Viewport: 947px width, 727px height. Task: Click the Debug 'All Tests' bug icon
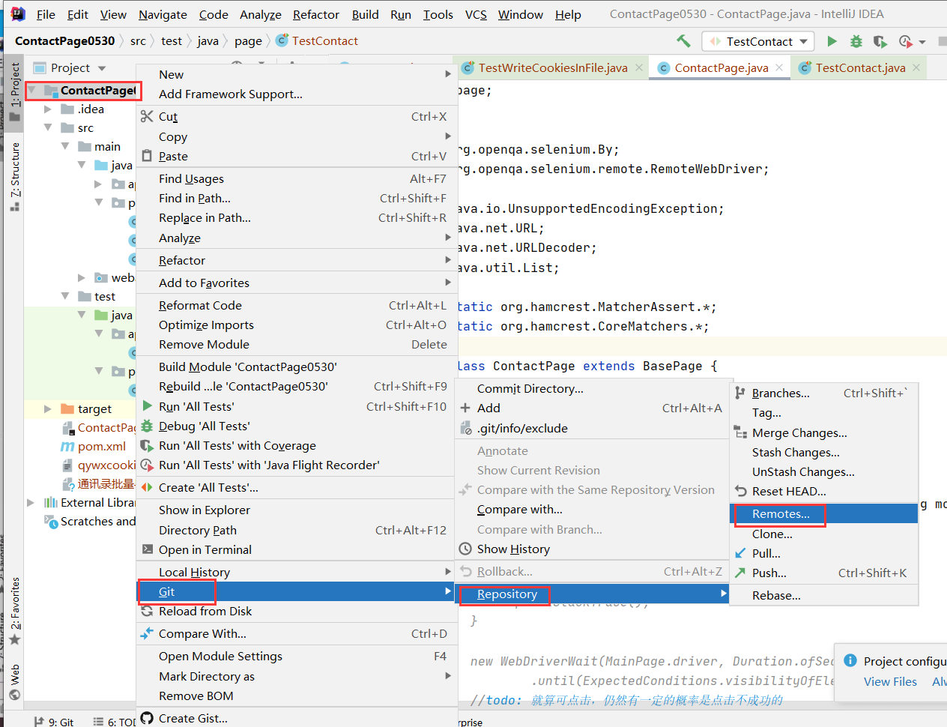[147, 426]
